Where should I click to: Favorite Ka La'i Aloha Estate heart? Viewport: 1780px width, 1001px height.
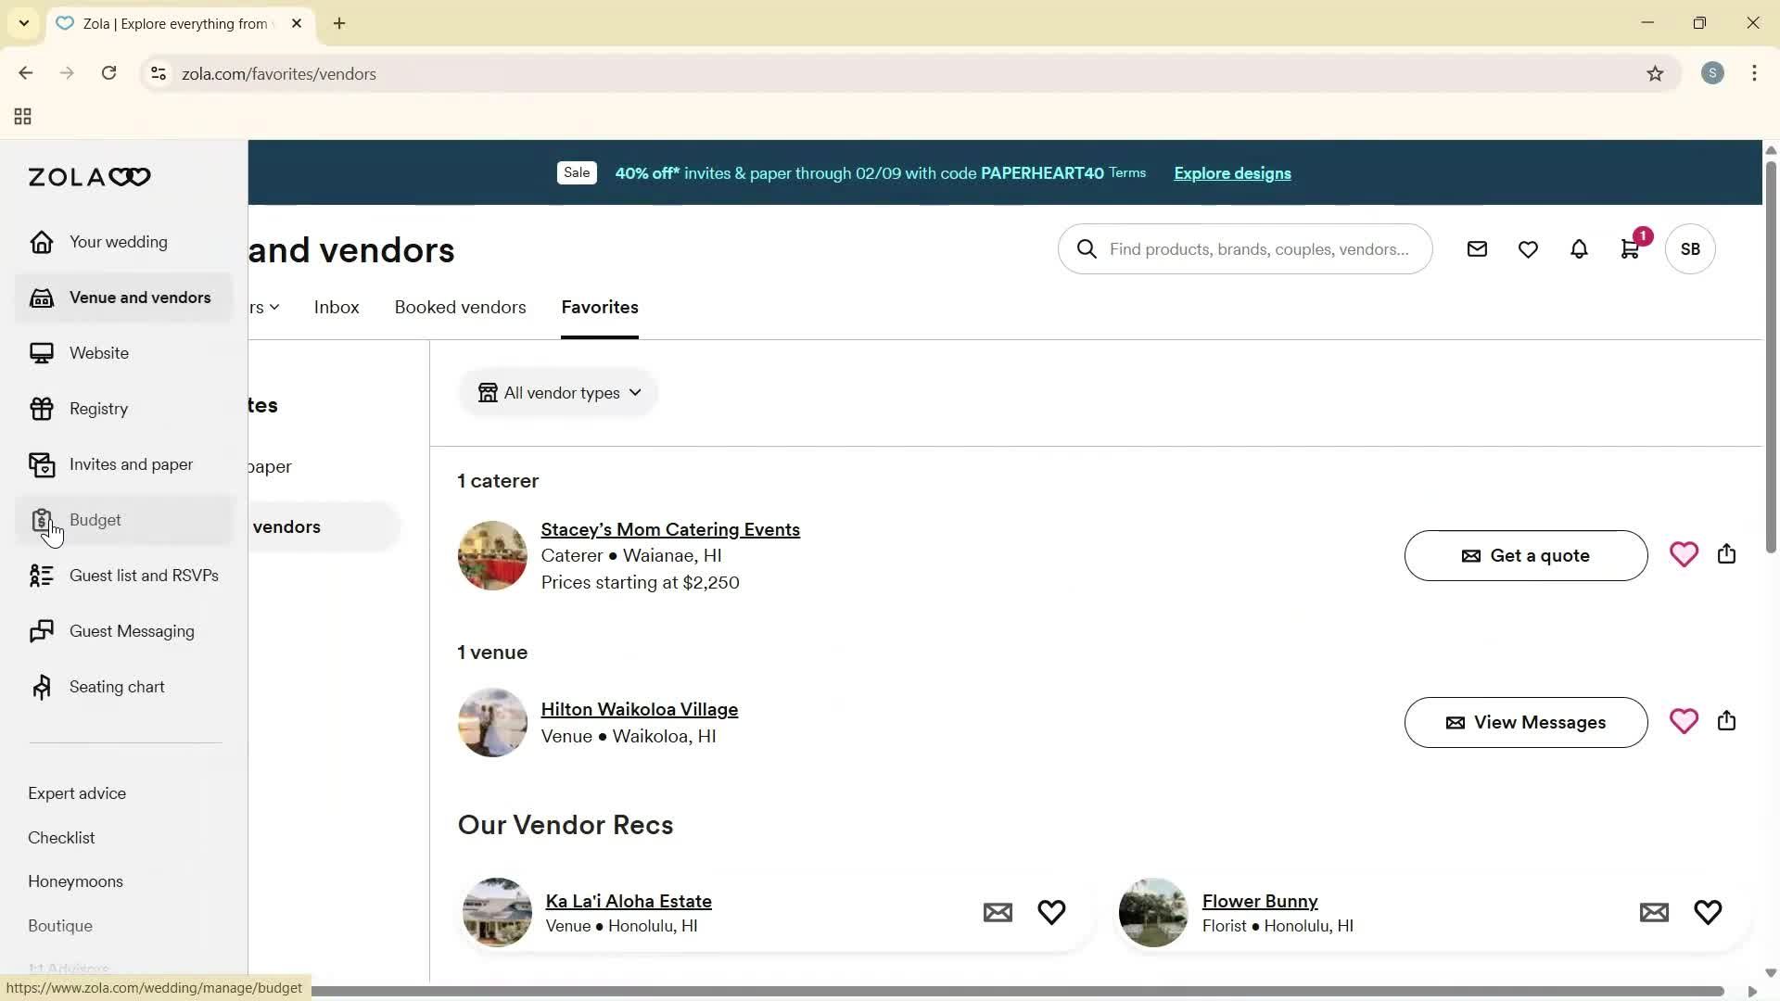tap(1050, 912)
